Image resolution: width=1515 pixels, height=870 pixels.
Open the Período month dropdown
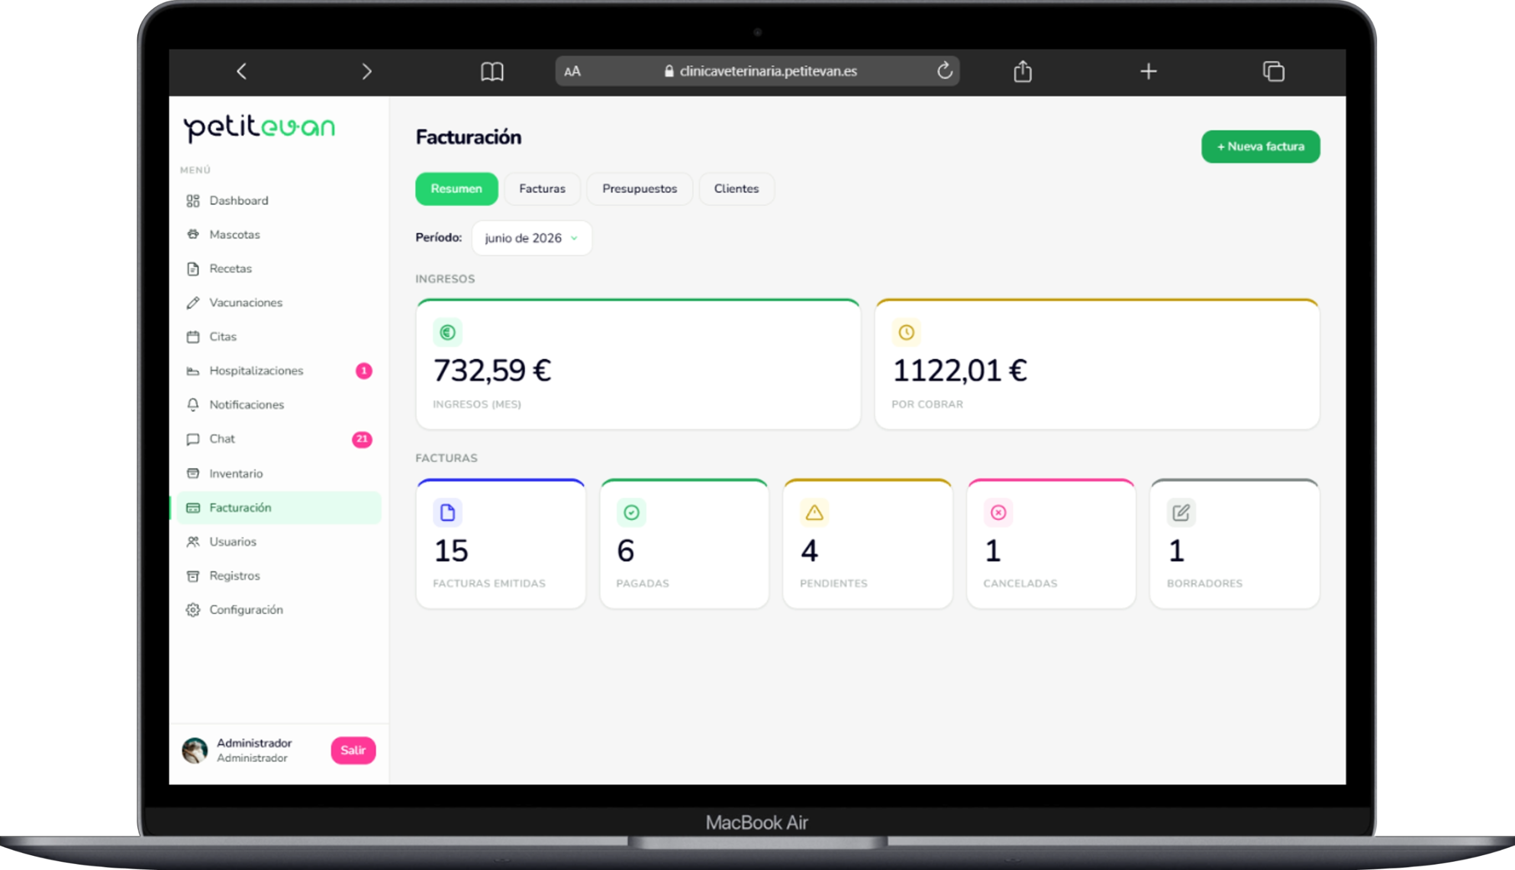531,238
